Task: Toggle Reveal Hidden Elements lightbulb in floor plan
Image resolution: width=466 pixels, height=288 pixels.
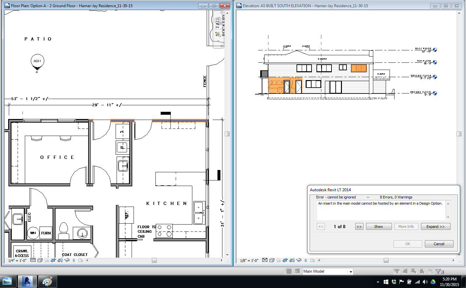Action: pos(74,260)
